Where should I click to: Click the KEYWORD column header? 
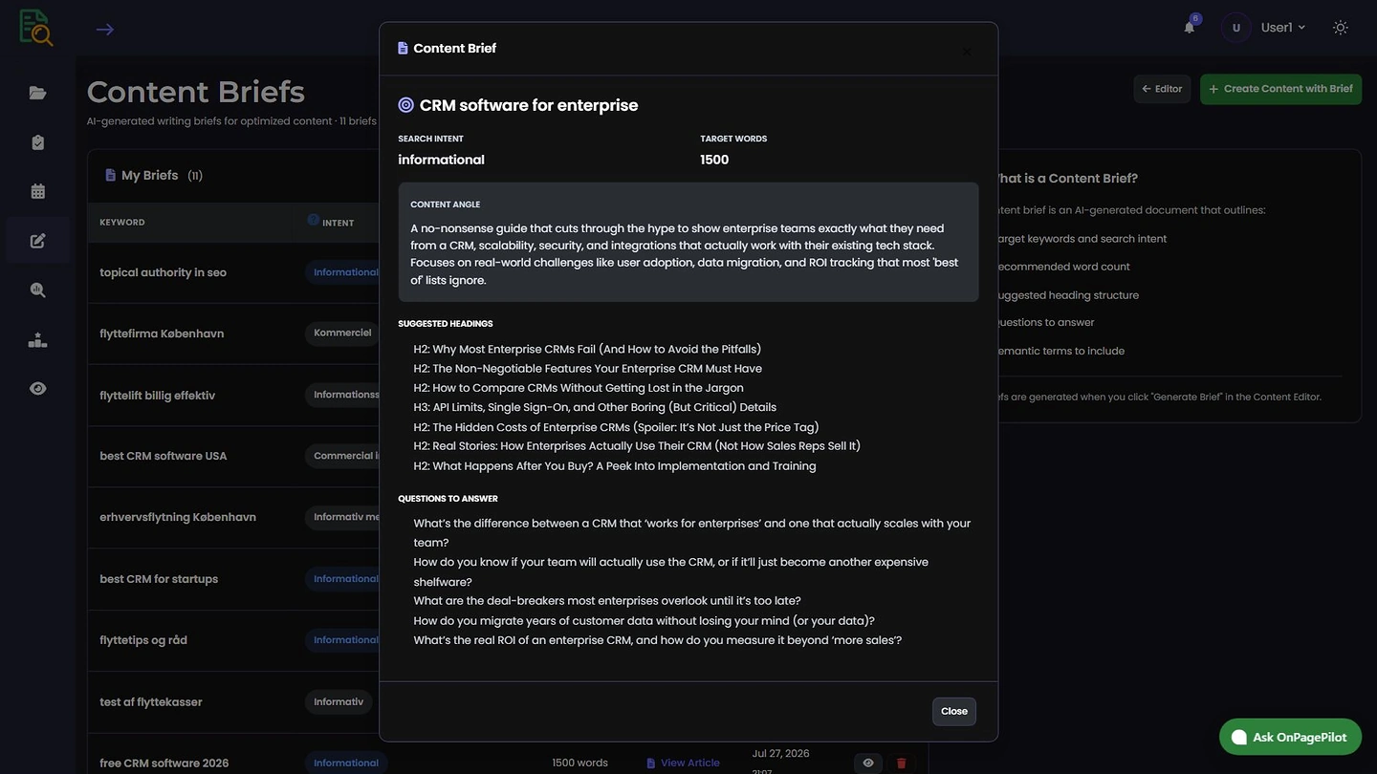pyautogui.click(x=122, y=223)
